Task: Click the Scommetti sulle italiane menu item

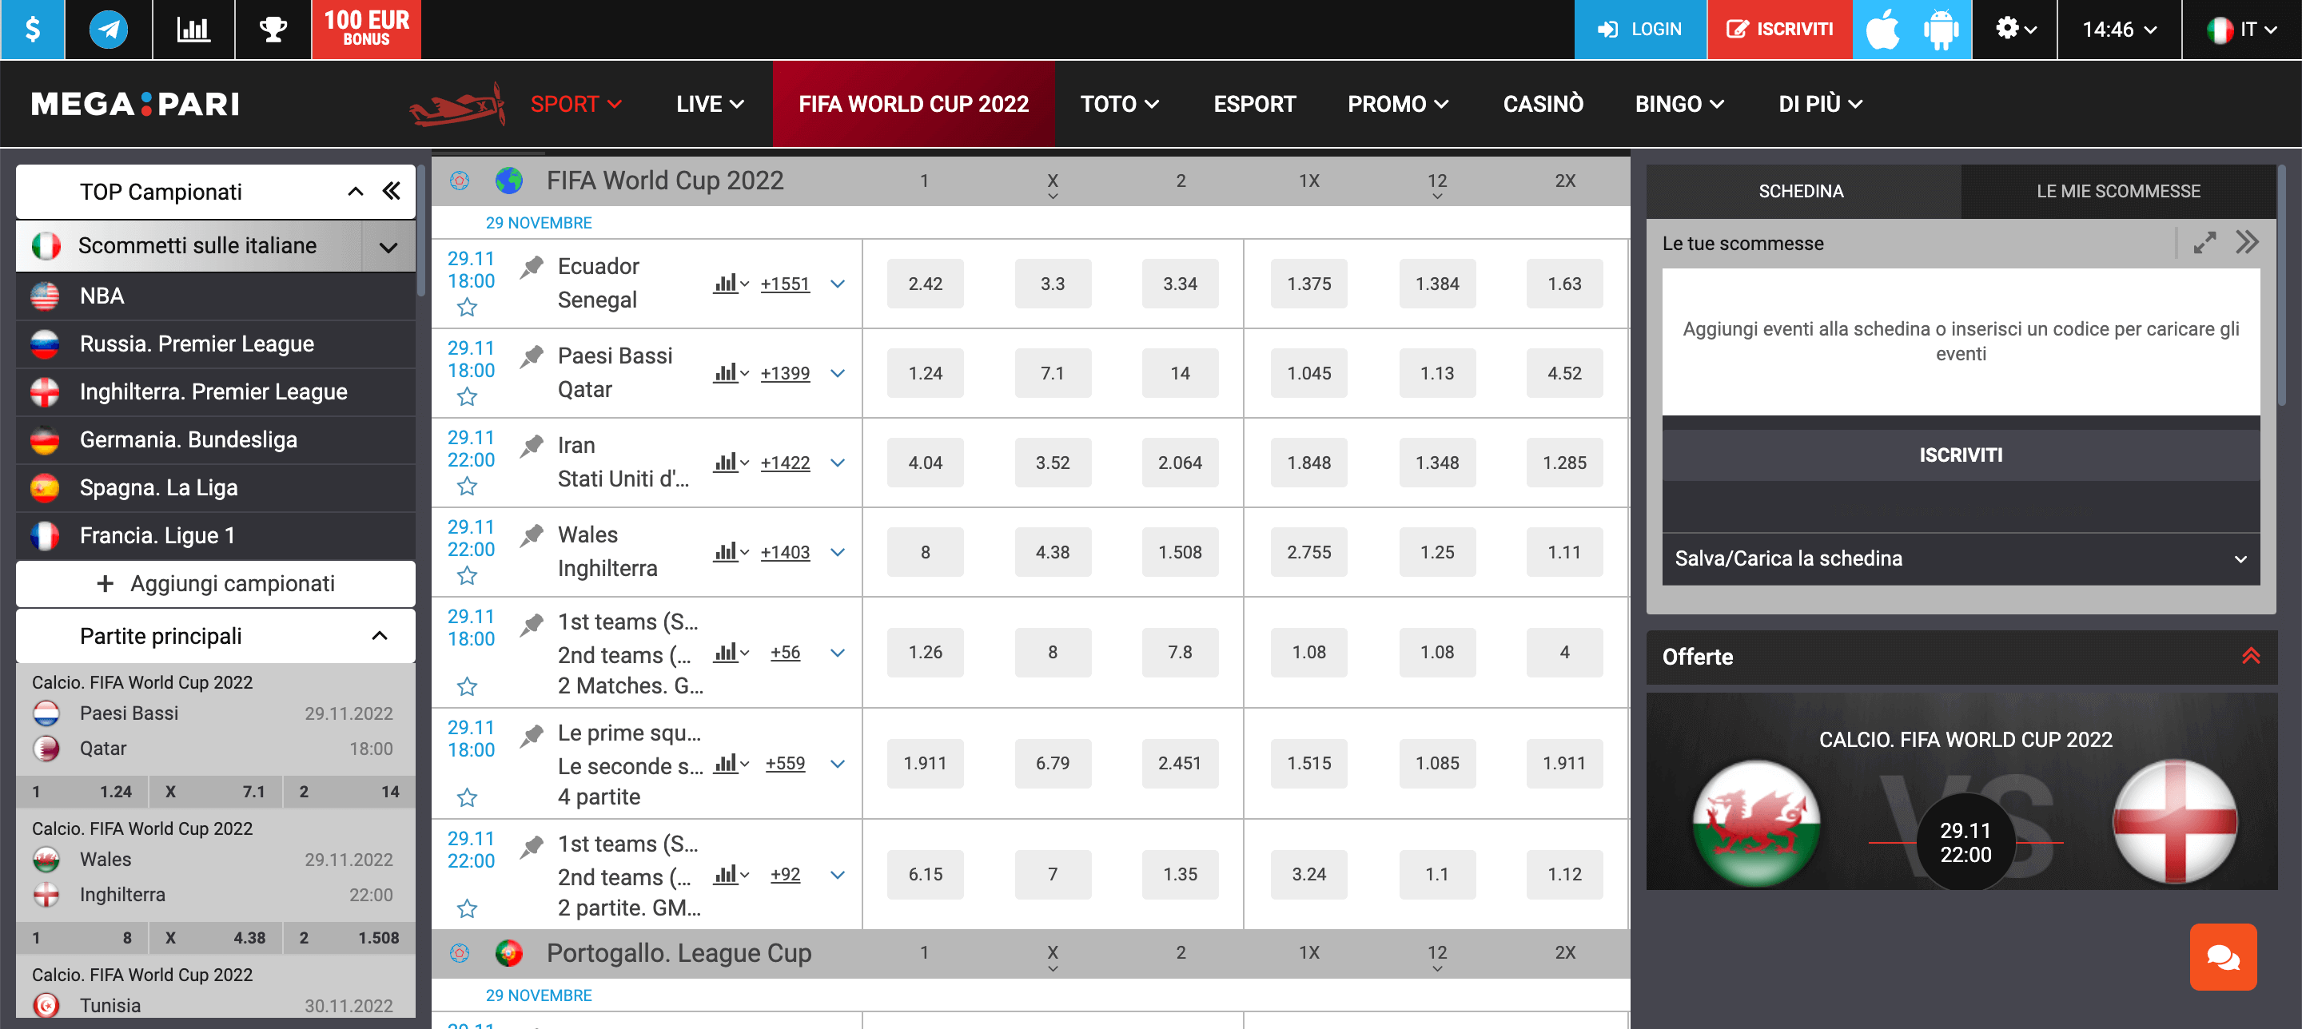Action: pyautogui.click(x=214, y=245)
